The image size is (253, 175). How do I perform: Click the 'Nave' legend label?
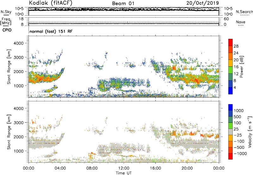point(240,22)
